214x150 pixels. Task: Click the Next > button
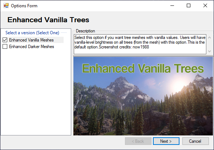point(166,141)
